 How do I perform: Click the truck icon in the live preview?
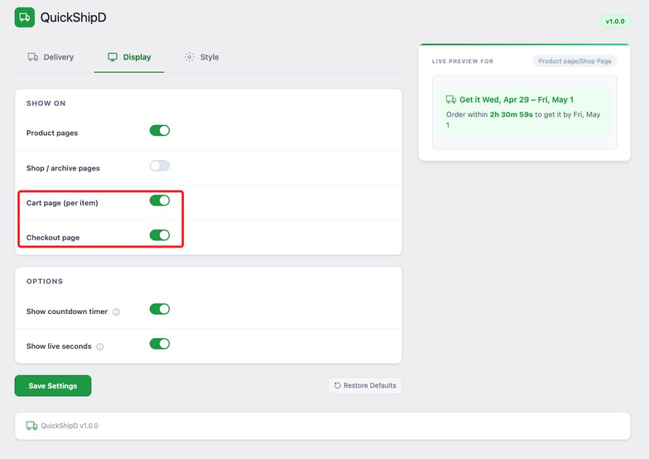pyautogui.click(x=451, y=99)
